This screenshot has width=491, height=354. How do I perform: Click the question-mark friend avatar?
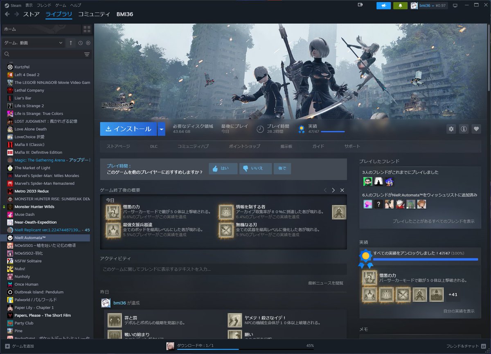378,204
